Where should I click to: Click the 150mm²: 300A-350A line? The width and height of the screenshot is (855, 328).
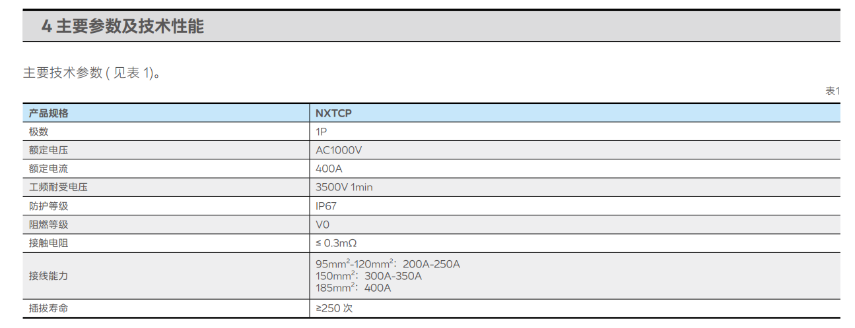[x=368, y=276]
